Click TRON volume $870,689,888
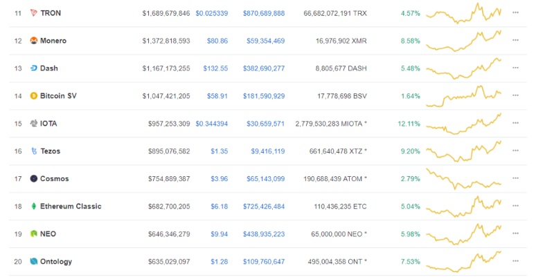554x277 pixels. 264,13
